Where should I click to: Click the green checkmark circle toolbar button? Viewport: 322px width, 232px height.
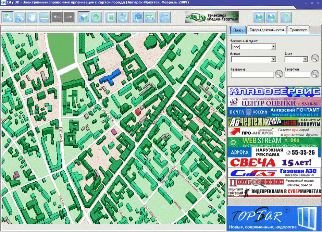click(x=96, y=17)
